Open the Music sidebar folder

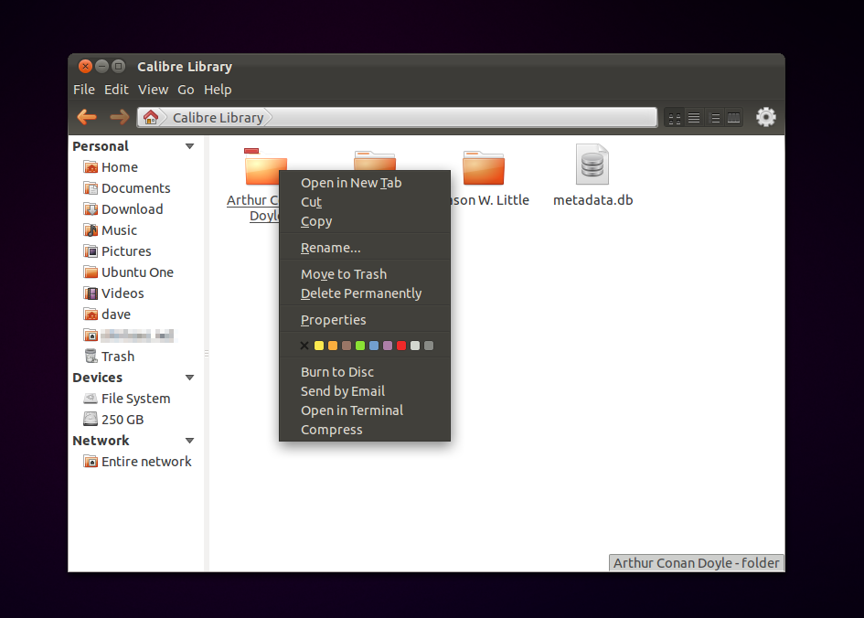pyautogui.click(x=110, y=229)
